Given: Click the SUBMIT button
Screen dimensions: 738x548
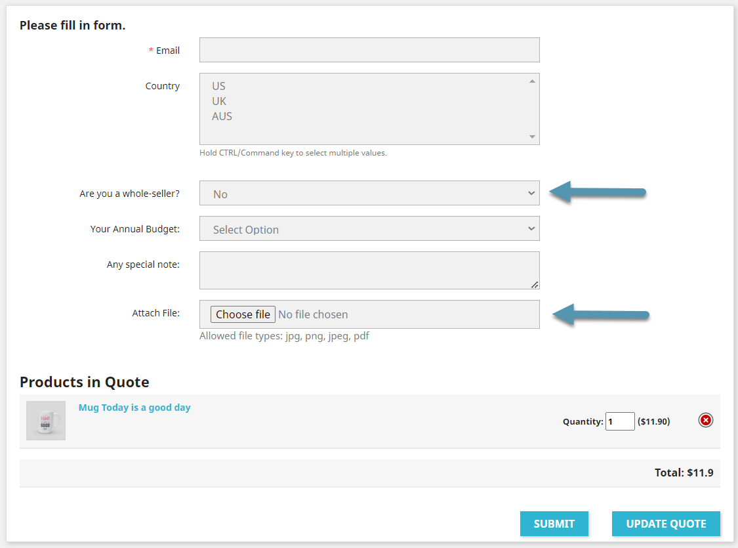Looking at the screenshot, I should point(554,524).
